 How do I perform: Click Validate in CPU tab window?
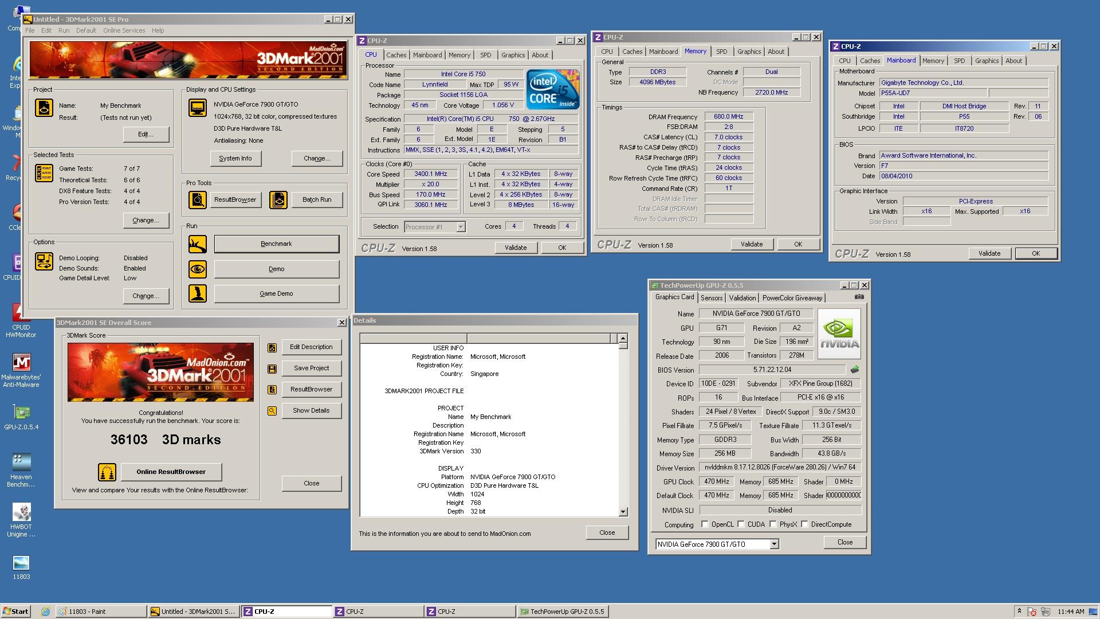coord(516,248)
